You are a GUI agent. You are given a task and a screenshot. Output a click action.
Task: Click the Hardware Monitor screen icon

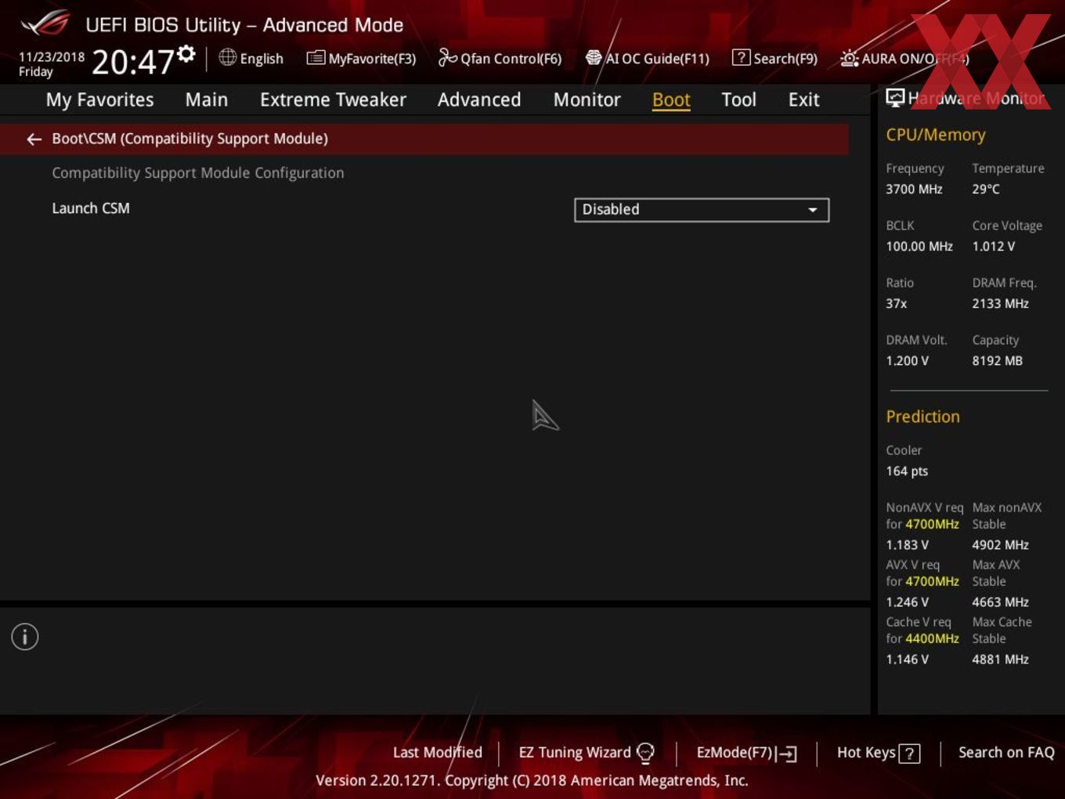click(x=895, y=98)
